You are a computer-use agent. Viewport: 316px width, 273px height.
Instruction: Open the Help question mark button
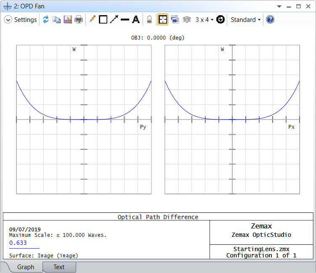(x=270, y=20)
